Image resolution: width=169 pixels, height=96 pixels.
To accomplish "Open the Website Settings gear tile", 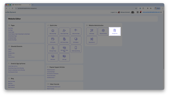I will [103, 31].
